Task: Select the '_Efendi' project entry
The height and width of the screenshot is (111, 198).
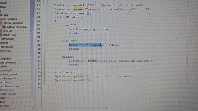Action: pos(3,67)
